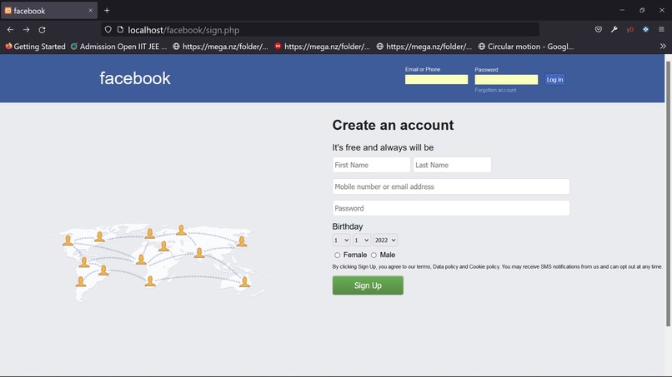This screenshot has height=377, width=672.
Task: Click the signup Password field
Action: [451, 208]
